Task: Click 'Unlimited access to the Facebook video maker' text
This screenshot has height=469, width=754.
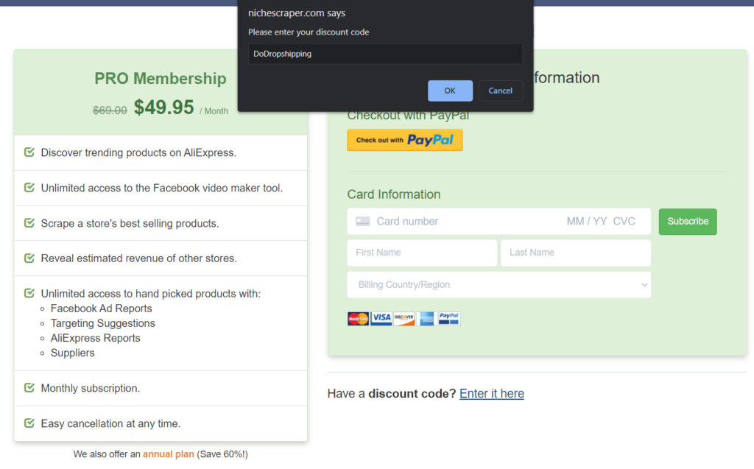Action: pos(161,188)
